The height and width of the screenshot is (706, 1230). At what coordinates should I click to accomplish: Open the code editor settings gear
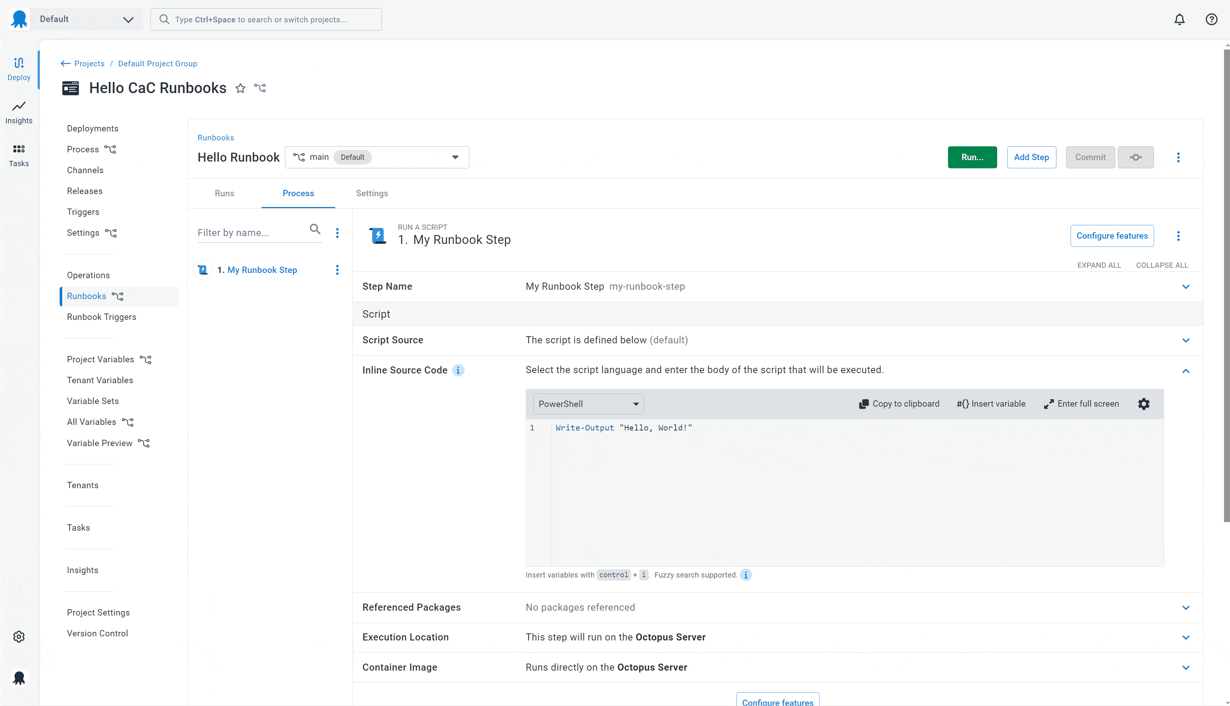[x=1144, y=403]
